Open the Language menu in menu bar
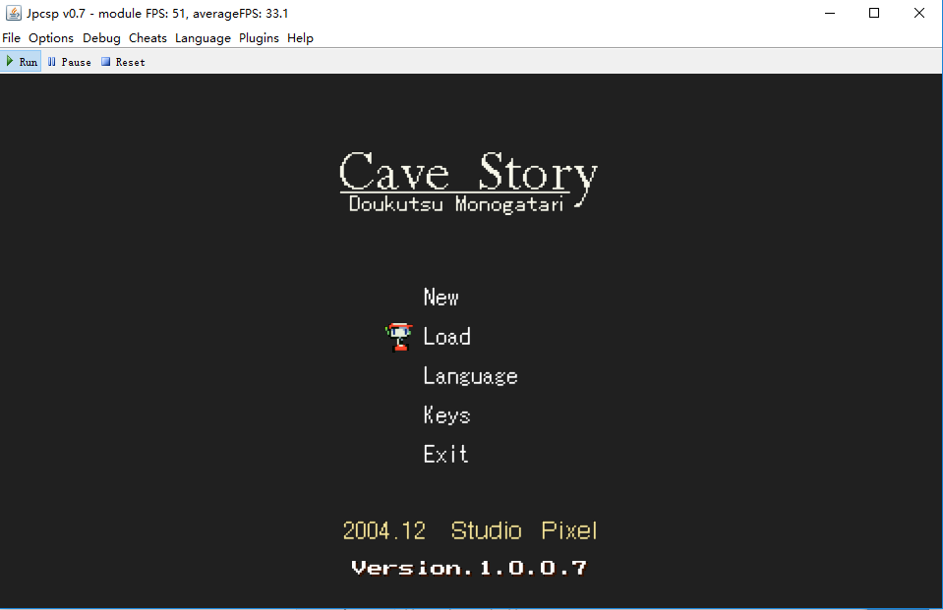 click(x=203, y=38)
